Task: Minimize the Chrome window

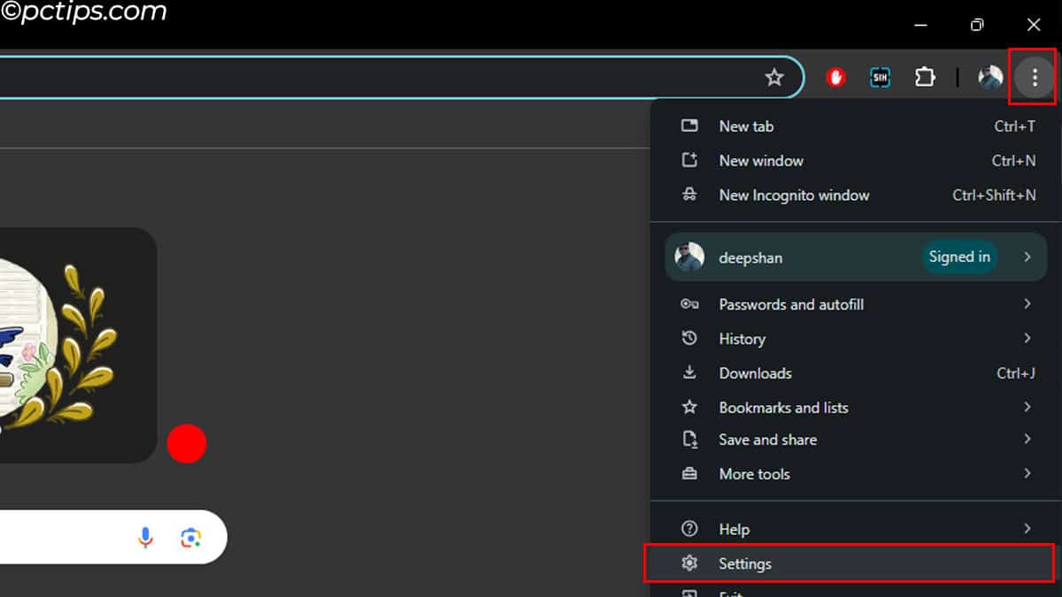Action: point(920,25)
